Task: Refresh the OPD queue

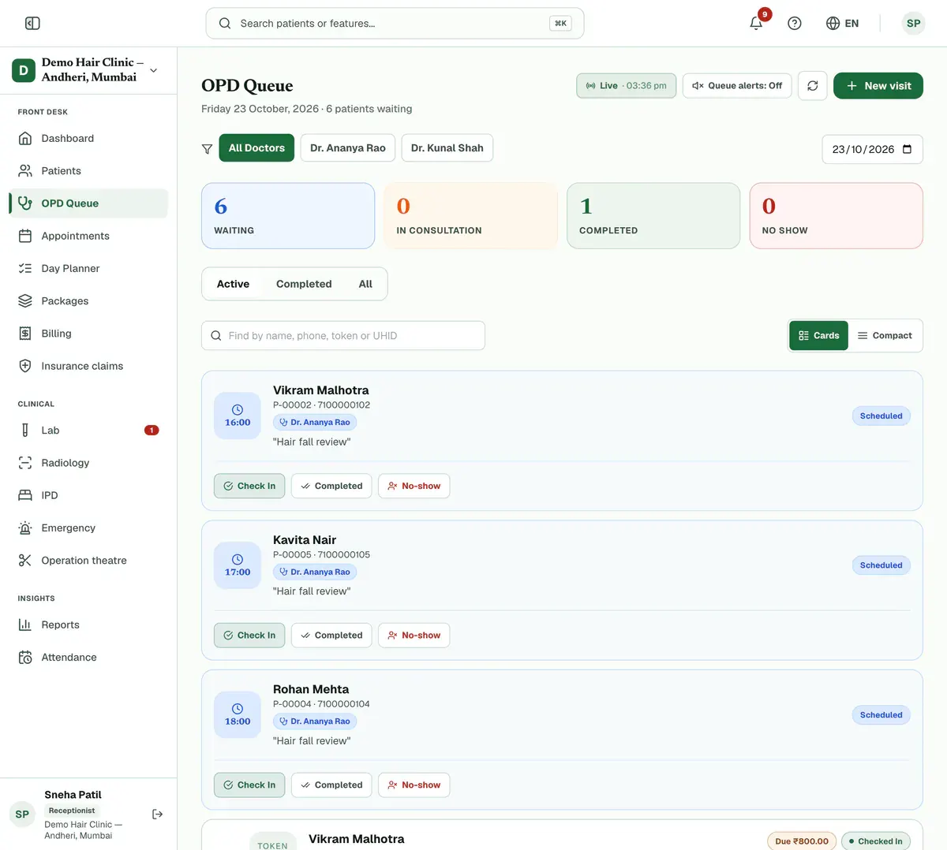Action: click(813, 86)
